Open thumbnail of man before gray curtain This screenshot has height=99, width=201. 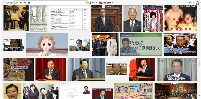[86, 69]
